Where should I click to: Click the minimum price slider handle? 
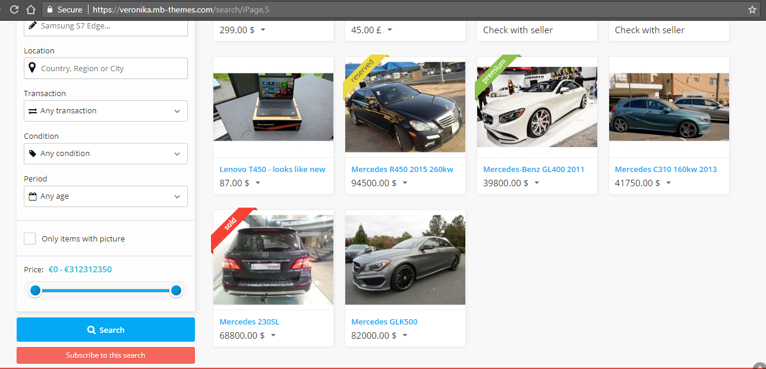tap(35, 291)
